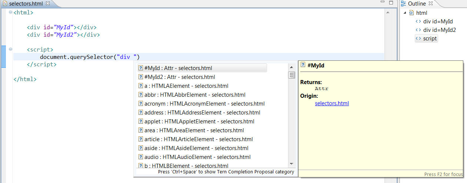Viewport: 467px width, 183px height.
Task: Click the icon next to acronym proposal
Action: click(x=141, y=104)
